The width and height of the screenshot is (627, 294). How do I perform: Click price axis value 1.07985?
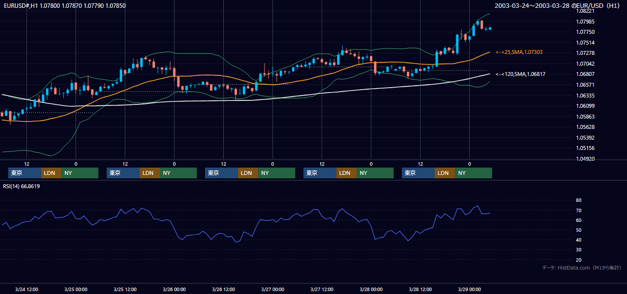[585, 22]
